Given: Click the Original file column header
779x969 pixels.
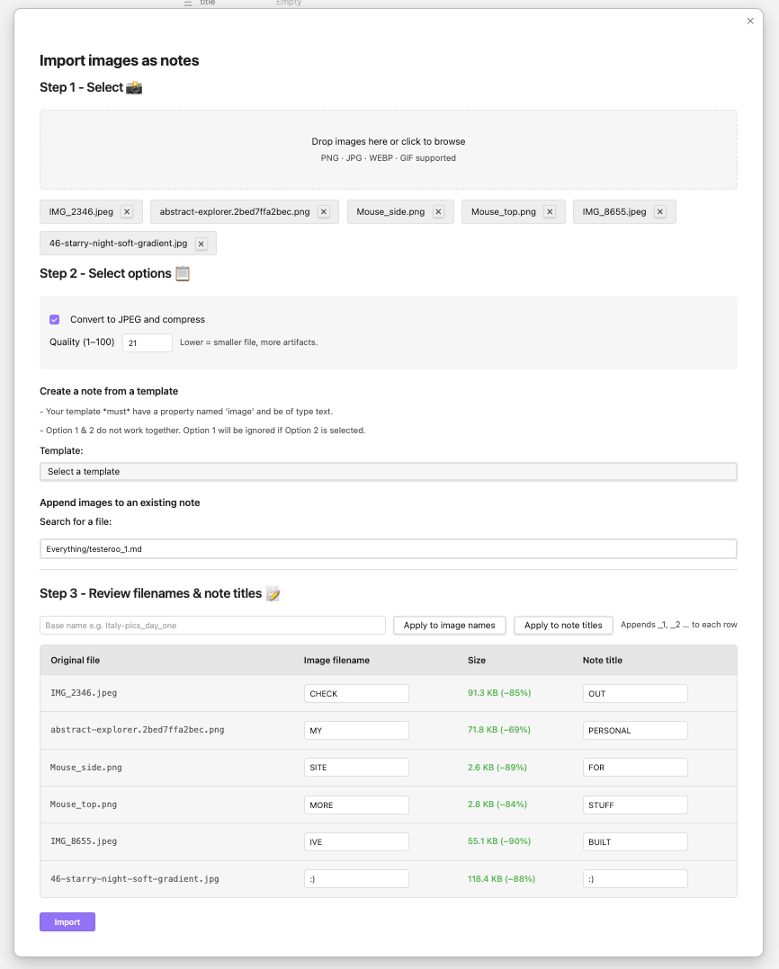Looking at the screenshot, I should coord(76,660).
